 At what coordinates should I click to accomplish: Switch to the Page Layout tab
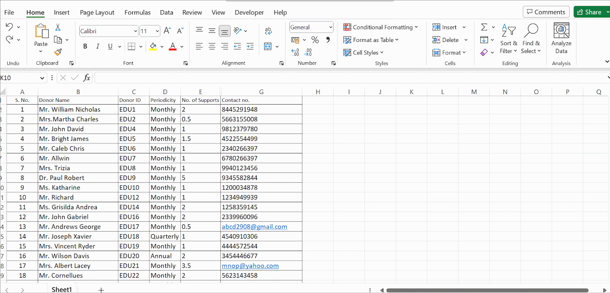97,13
